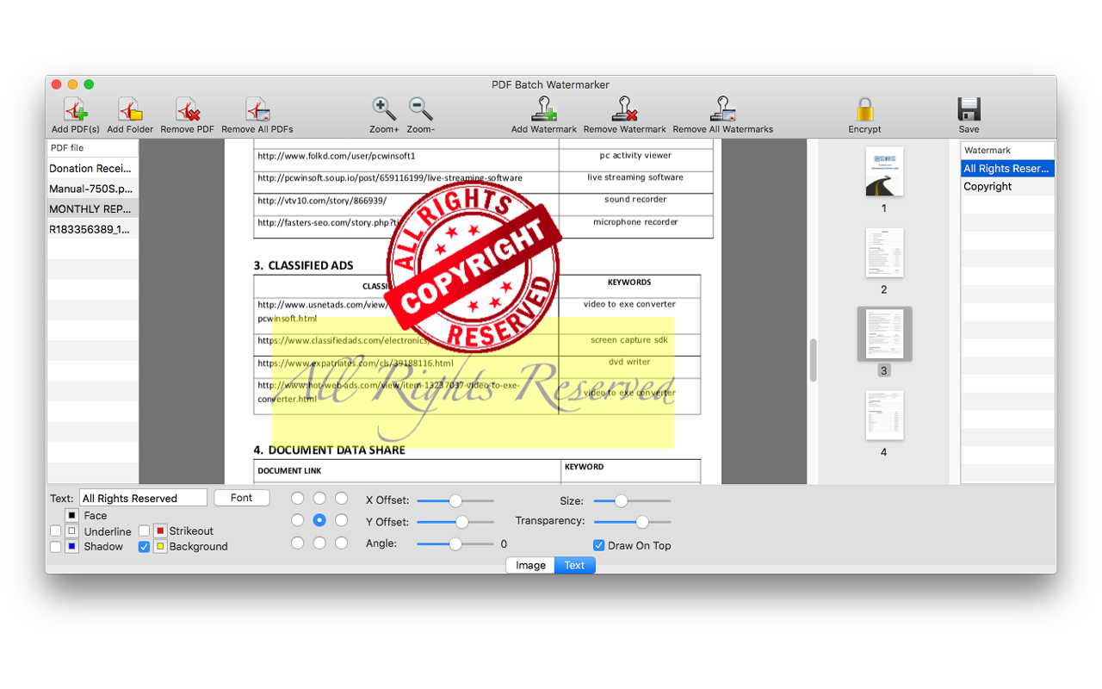Click the Encrypt padlock icon
The width and height of the screenshot is (1102, 689).
click(864, 109)
